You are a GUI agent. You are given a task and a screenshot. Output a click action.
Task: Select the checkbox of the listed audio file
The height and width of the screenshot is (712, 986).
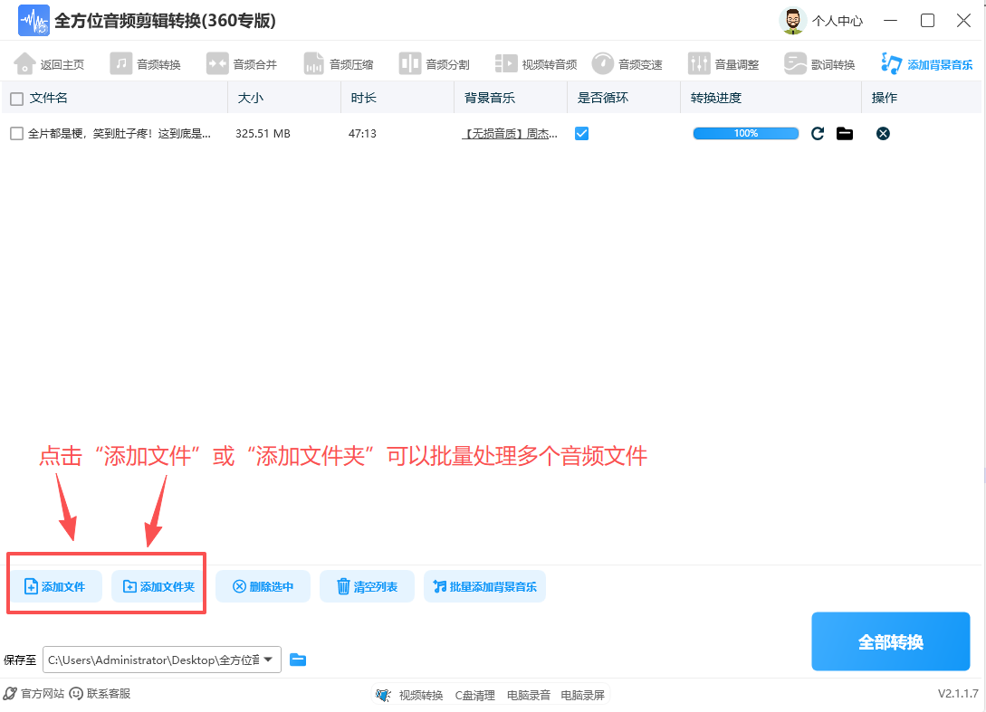(15, 132)
